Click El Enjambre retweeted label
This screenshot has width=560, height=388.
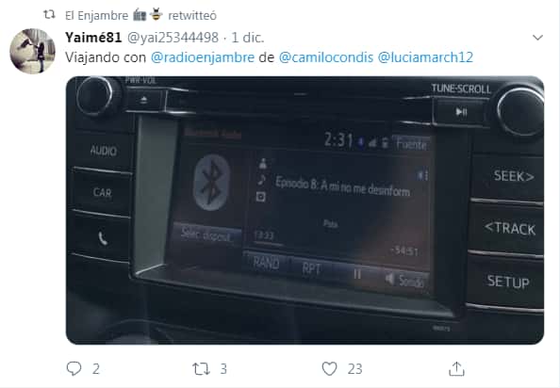(140, 15)
